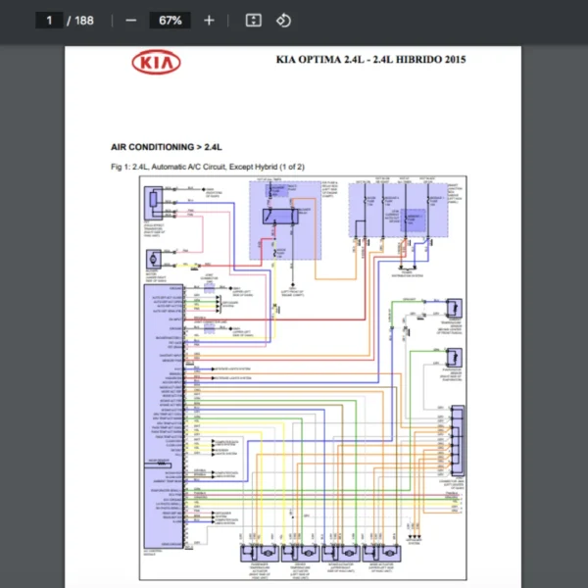Click the page number input field
Image resolution: width=588 pixels, height=588 pixels.
pos(48,20)
